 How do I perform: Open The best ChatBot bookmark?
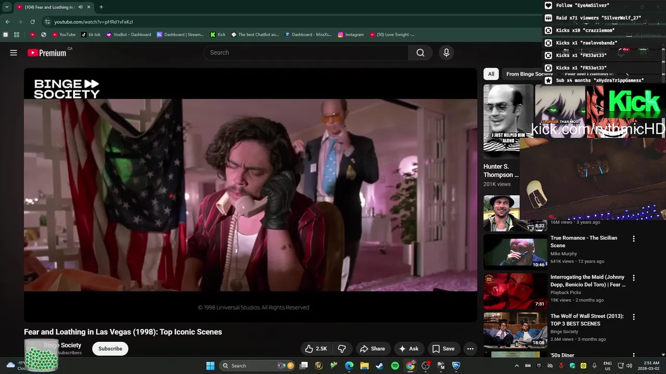(x=255, y=35)
